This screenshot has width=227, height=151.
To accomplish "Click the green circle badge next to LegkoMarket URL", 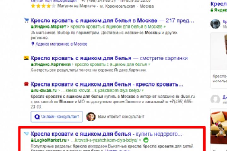I will [146, 140].
